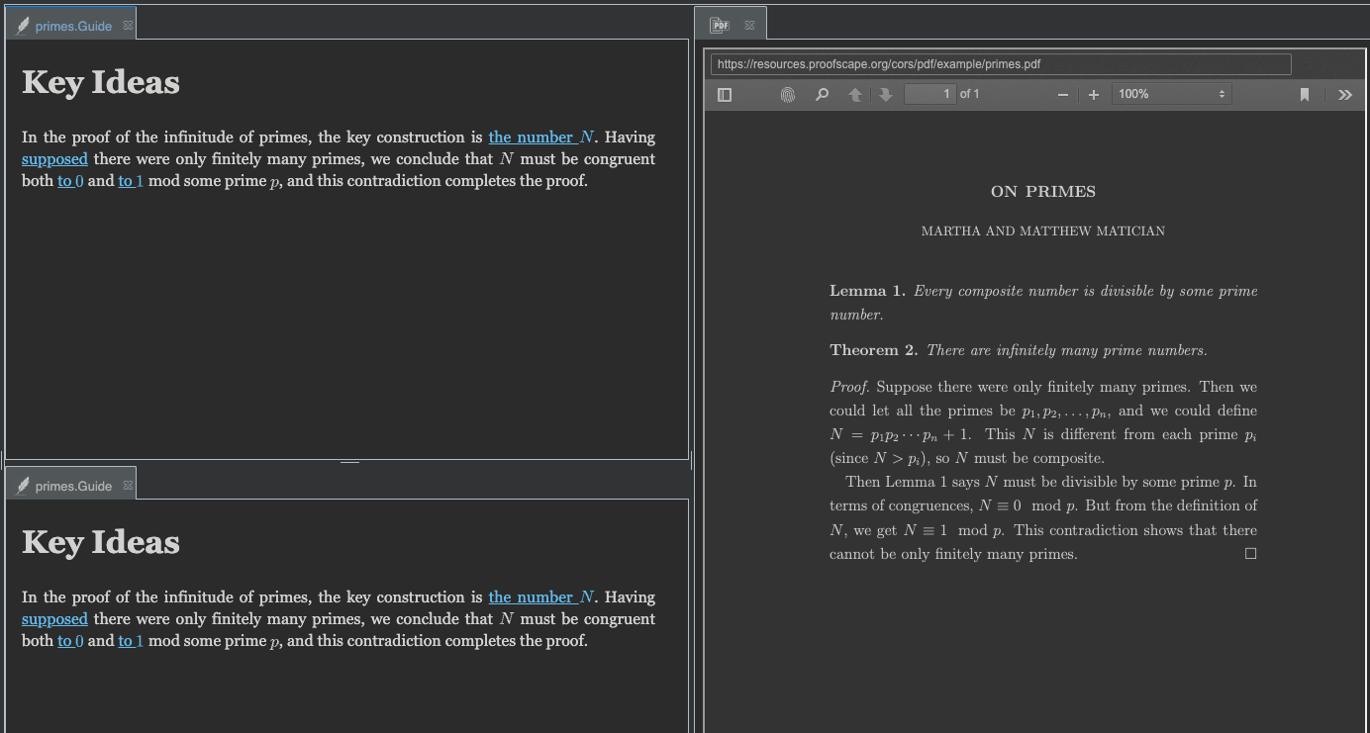Go to previous page with up arrow

(x=855, y=94)
